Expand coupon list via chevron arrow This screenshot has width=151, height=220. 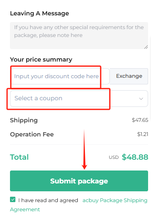[141, 99]
